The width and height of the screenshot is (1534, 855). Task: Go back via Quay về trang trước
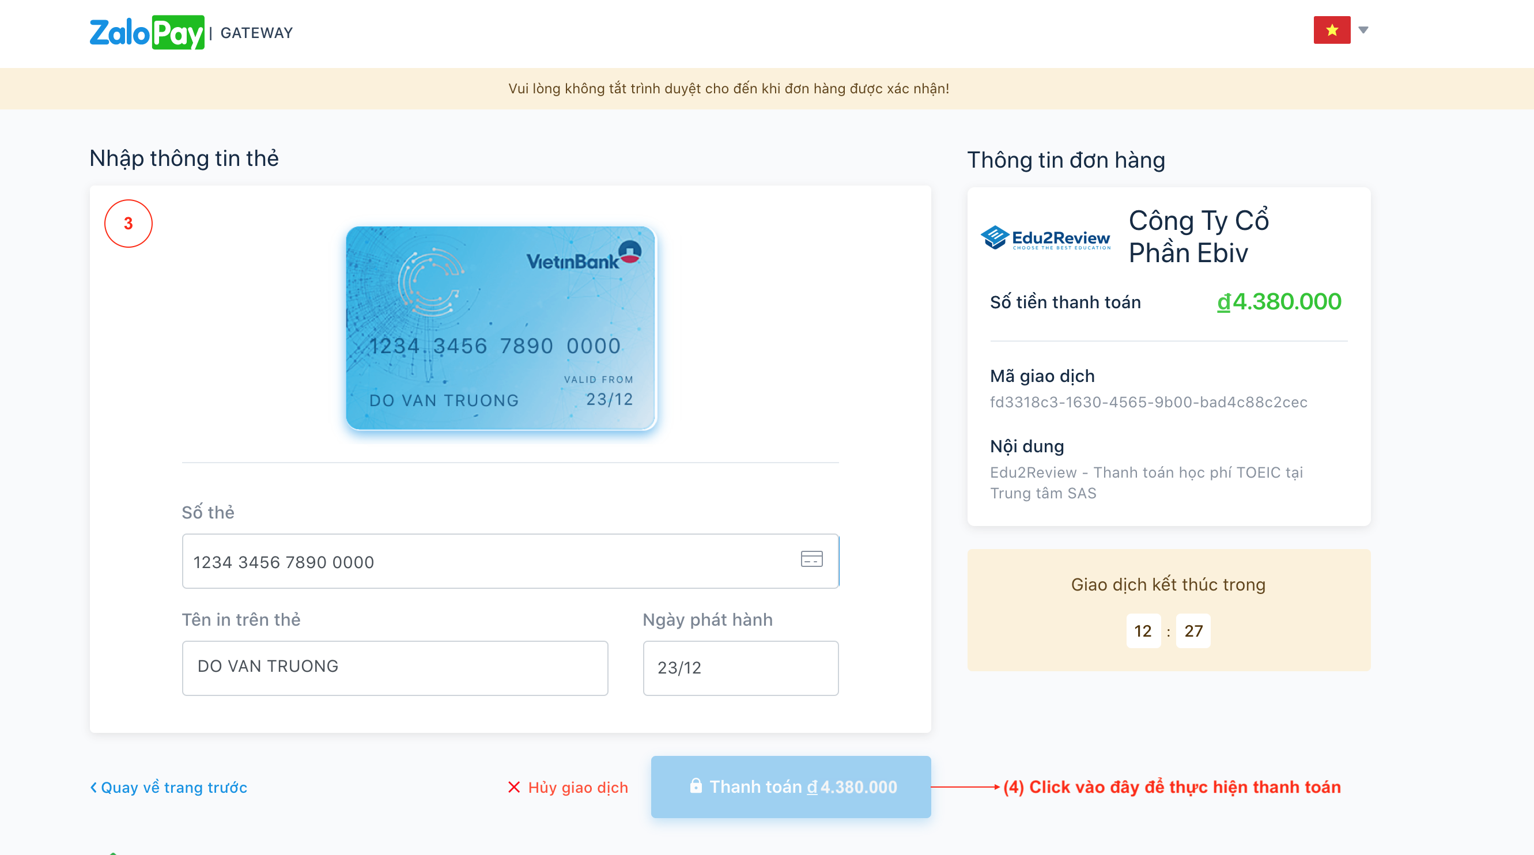click(x=173, y=787)
